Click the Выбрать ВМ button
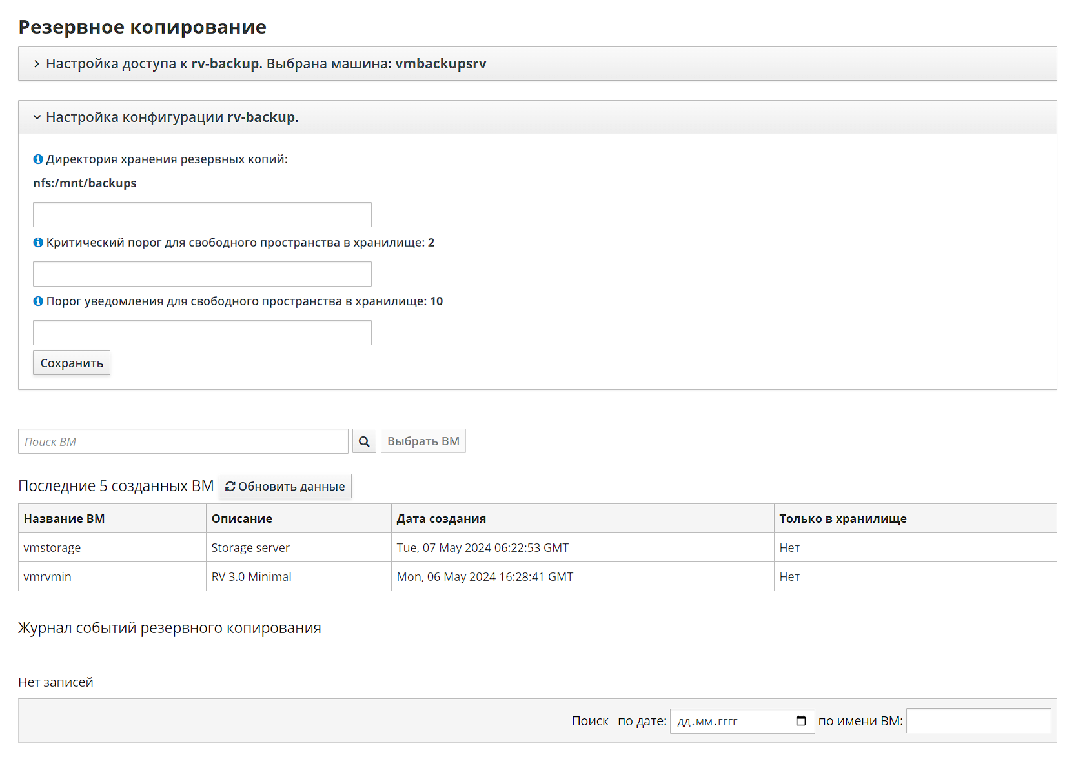 (423, 441)
